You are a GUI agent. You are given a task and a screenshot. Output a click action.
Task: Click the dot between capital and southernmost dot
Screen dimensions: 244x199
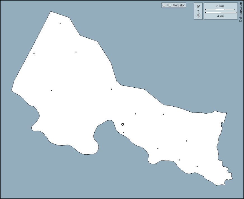click(158, 148)
